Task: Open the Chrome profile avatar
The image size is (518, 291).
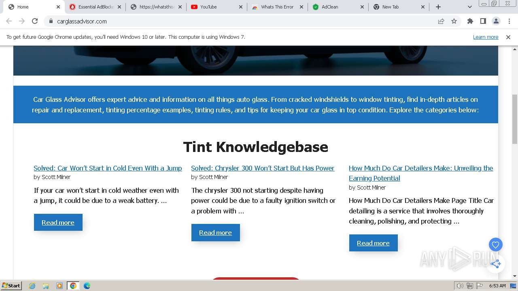Action: (496, 21)
